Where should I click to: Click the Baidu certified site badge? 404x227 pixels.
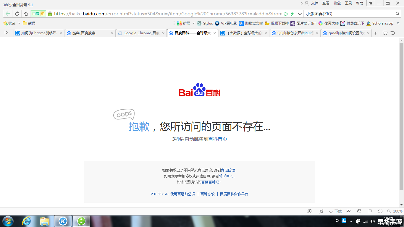38,14
